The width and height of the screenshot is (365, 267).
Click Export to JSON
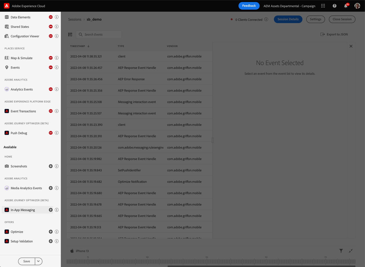pos(334,34)
